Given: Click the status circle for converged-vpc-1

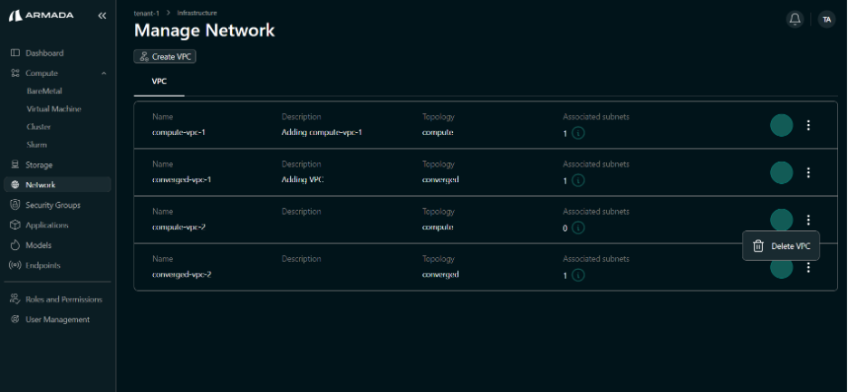Looking at the screenshot, I should click(x=782, y=173).
